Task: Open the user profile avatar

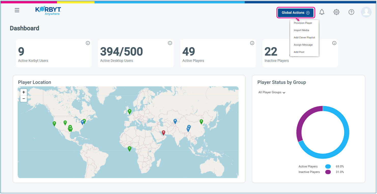Action: tap(366, 12)
